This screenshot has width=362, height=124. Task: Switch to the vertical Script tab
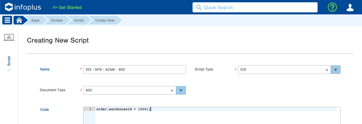[x=9, y=61]
